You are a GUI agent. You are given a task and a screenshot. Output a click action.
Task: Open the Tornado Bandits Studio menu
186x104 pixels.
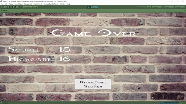tap(51, 4)
